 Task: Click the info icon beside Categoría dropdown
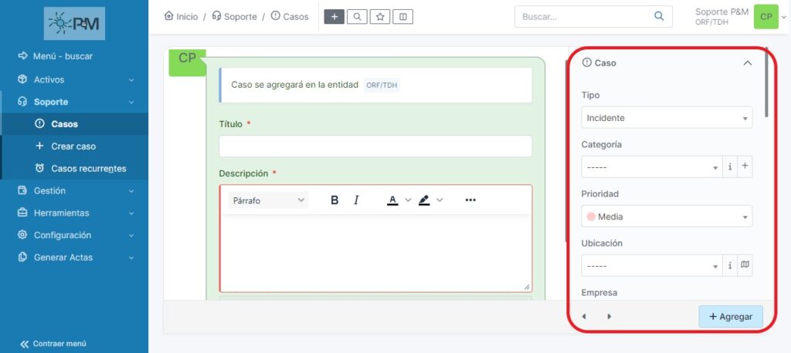click(730, 166)
